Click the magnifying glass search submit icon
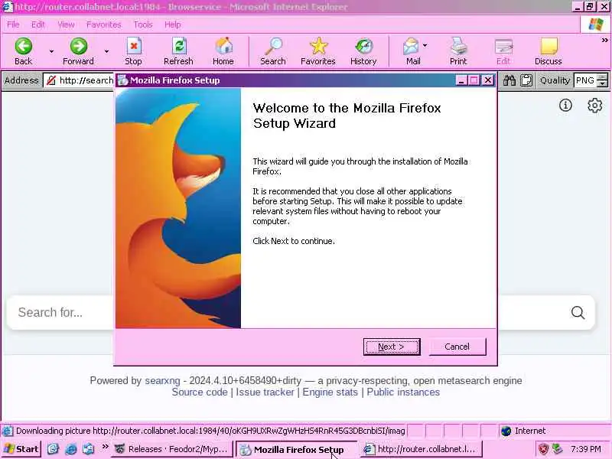The image size is (612, 459). [578, 312]
